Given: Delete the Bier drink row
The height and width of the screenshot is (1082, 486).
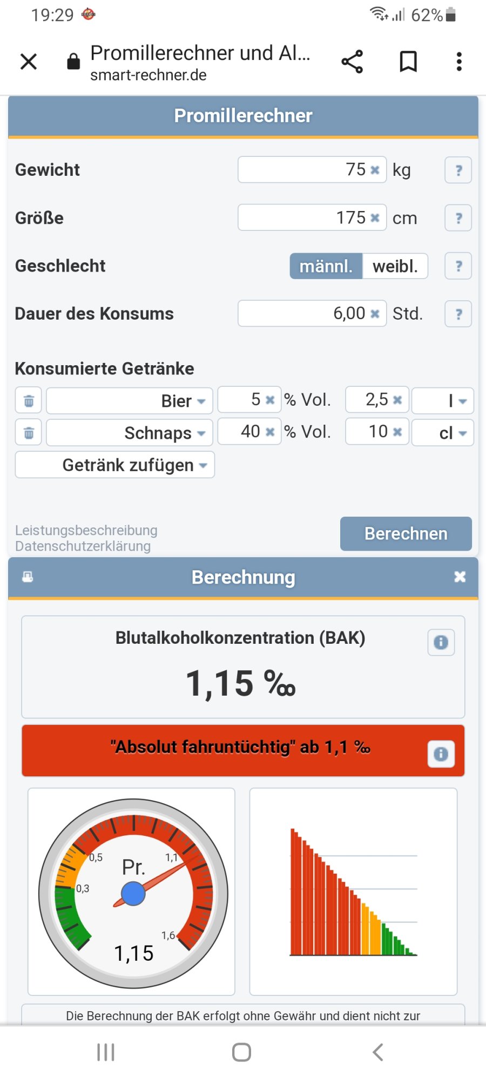Looking at the screenshot, I should point(29,401).
